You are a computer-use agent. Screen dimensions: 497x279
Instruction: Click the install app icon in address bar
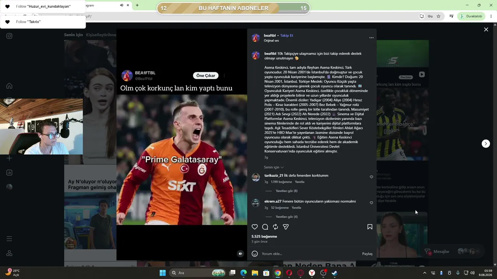tap(422, 16)
